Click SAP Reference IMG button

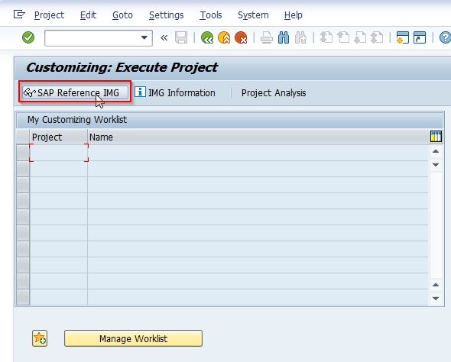[x=75, y=92]
